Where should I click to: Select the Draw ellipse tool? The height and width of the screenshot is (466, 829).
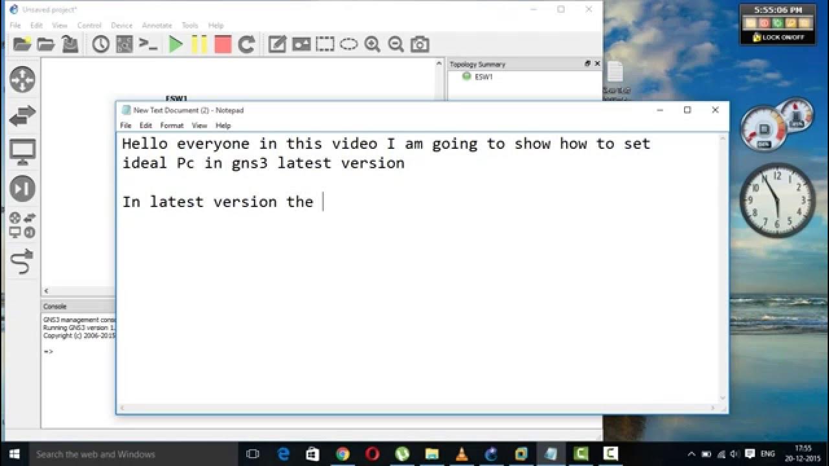click(348, 44)
